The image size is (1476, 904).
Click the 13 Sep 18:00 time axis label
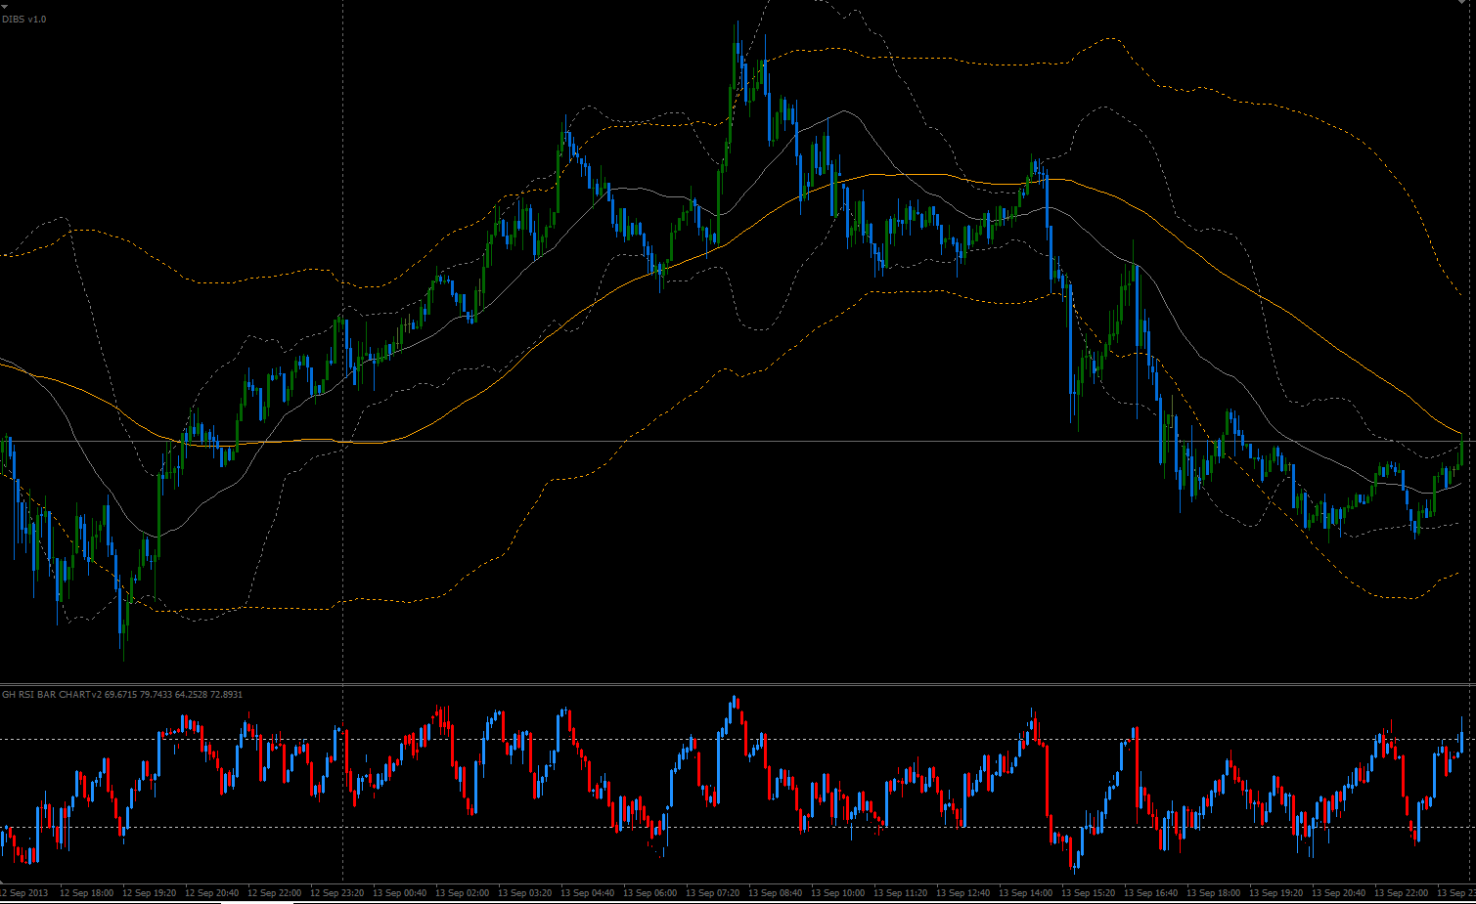coord(1213,893)
